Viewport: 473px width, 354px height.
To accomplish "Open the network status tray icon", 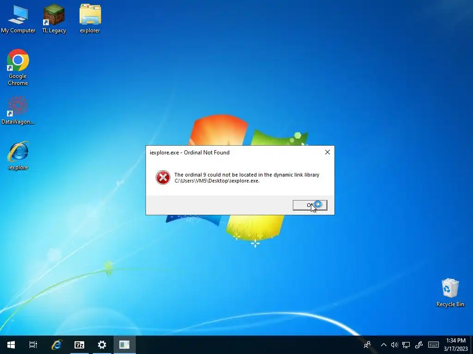I will [406, 345].
